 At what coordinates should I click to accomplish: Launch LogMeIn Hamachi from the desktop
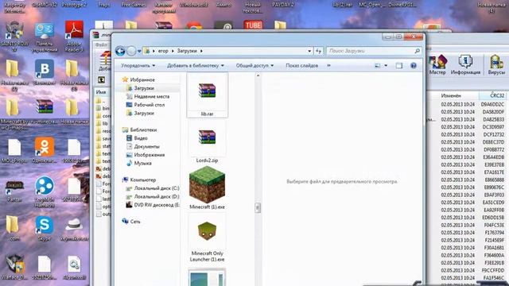(x=45, y=192)
